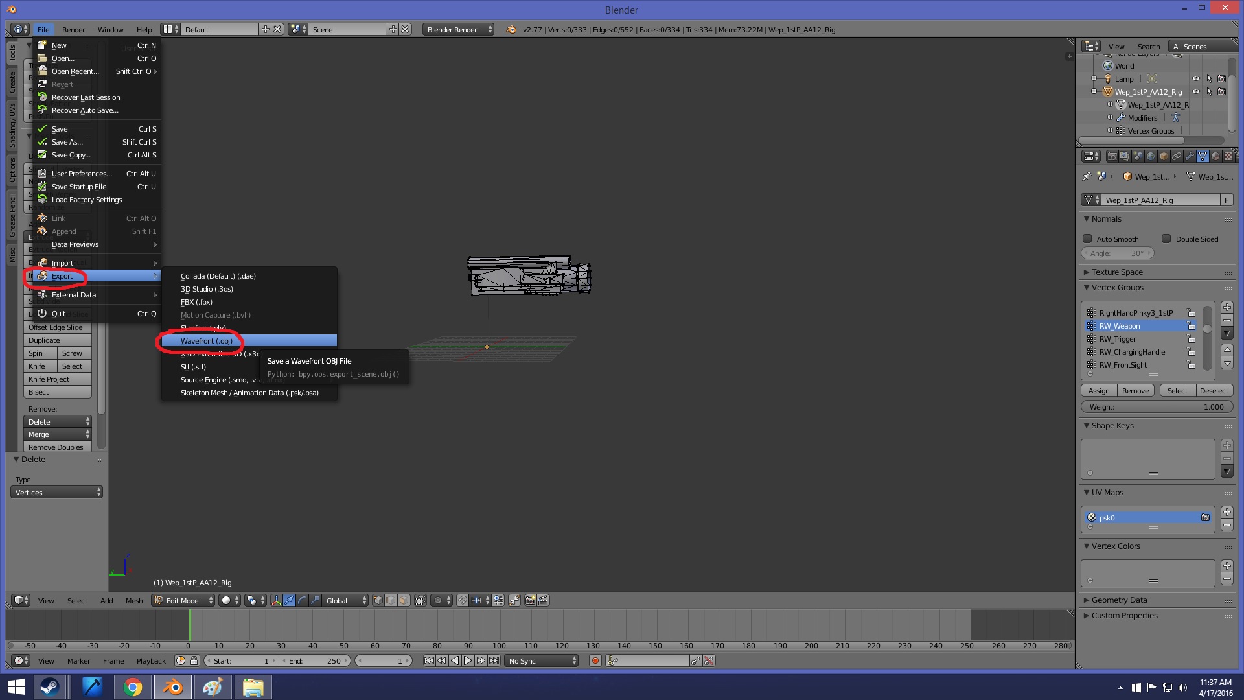The width and height of the screenshot is (1244, 700).
Task: Enable the Auto Smooth checkbox
Action: point(1088,239)
